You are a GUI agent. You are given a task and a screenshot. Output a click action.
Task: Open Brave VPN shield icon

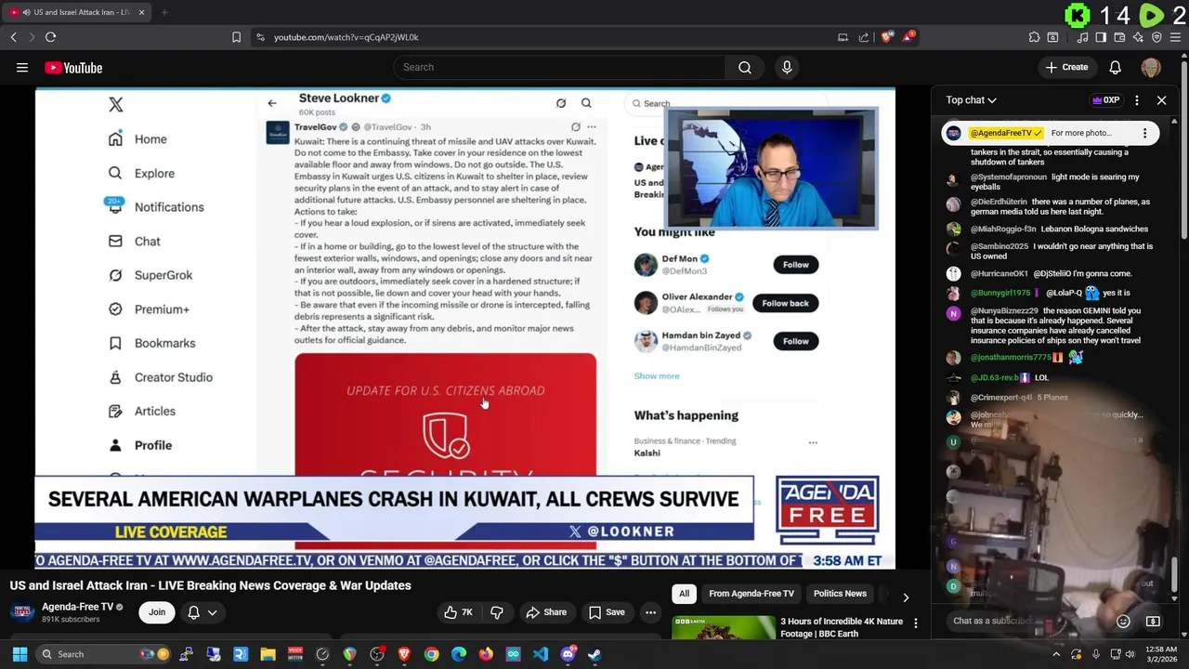tap(1156, 37)
